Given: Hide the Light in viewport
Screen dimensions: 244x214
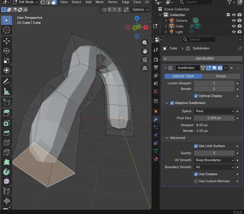Looking at the screenshot, I should click(x=234, y=32).
